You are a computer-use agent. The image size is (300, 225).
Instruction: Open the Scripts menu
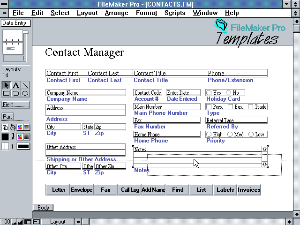[x=175, y=13]
